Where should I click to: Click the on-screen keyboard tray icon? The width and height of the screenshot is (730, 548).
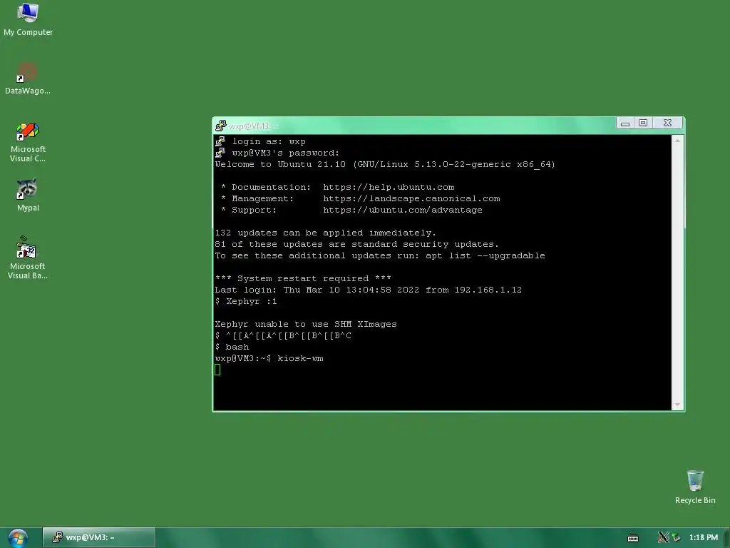click(633, 538)
